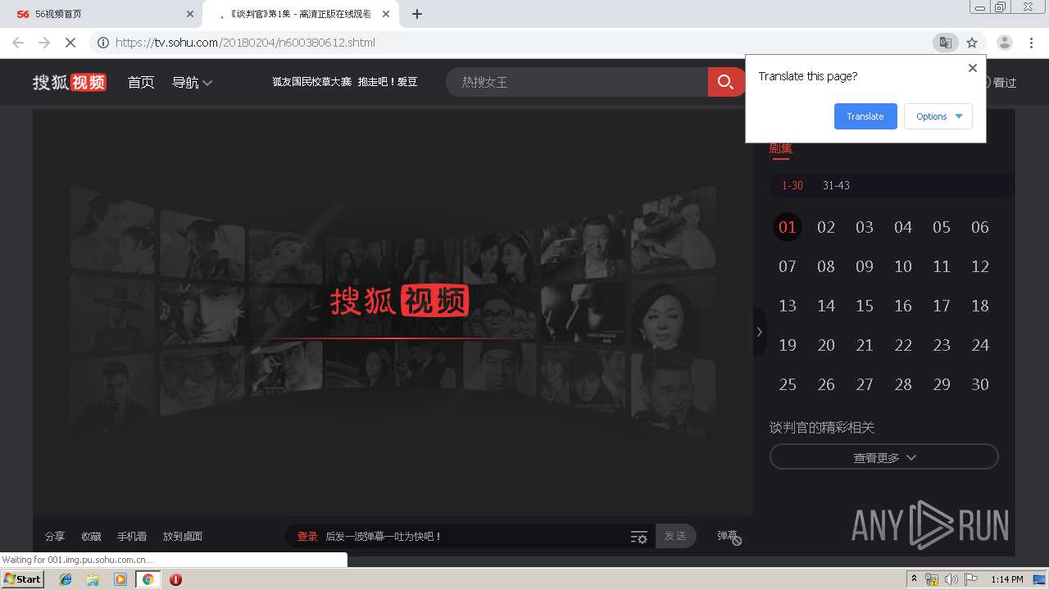This screenshot has width=1049, height=590.
Task: Play episode 12
Action: [980, 266]
